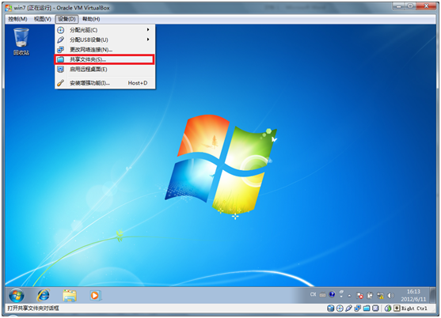Close the VirtualBox win7 window

click(x=426, y=6)
